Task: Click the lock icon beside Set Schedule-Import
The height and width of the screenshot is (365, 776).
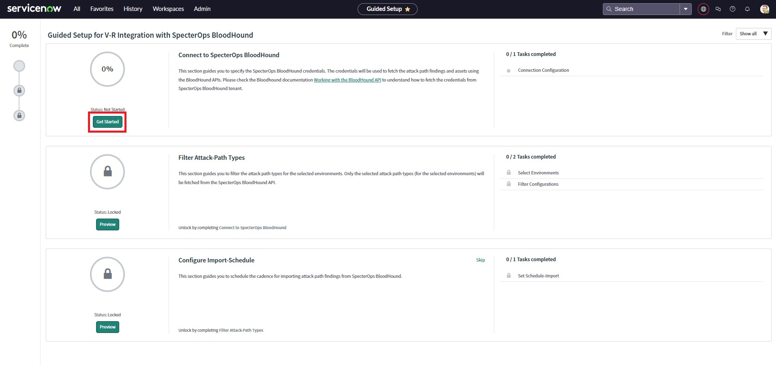Action: (x=508, y=275)
